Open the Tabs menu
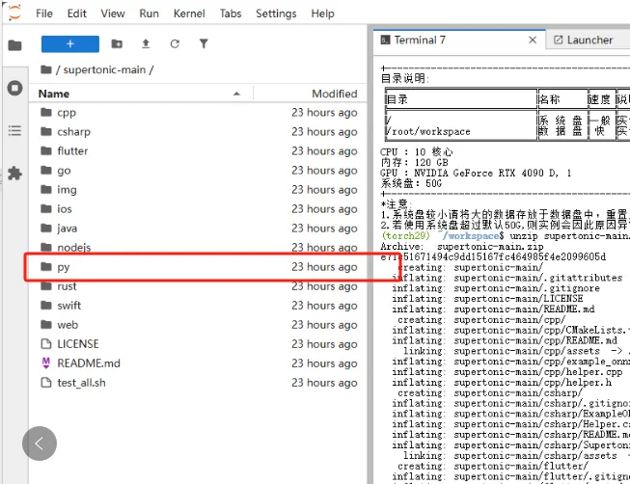 (x=231, y=13)
